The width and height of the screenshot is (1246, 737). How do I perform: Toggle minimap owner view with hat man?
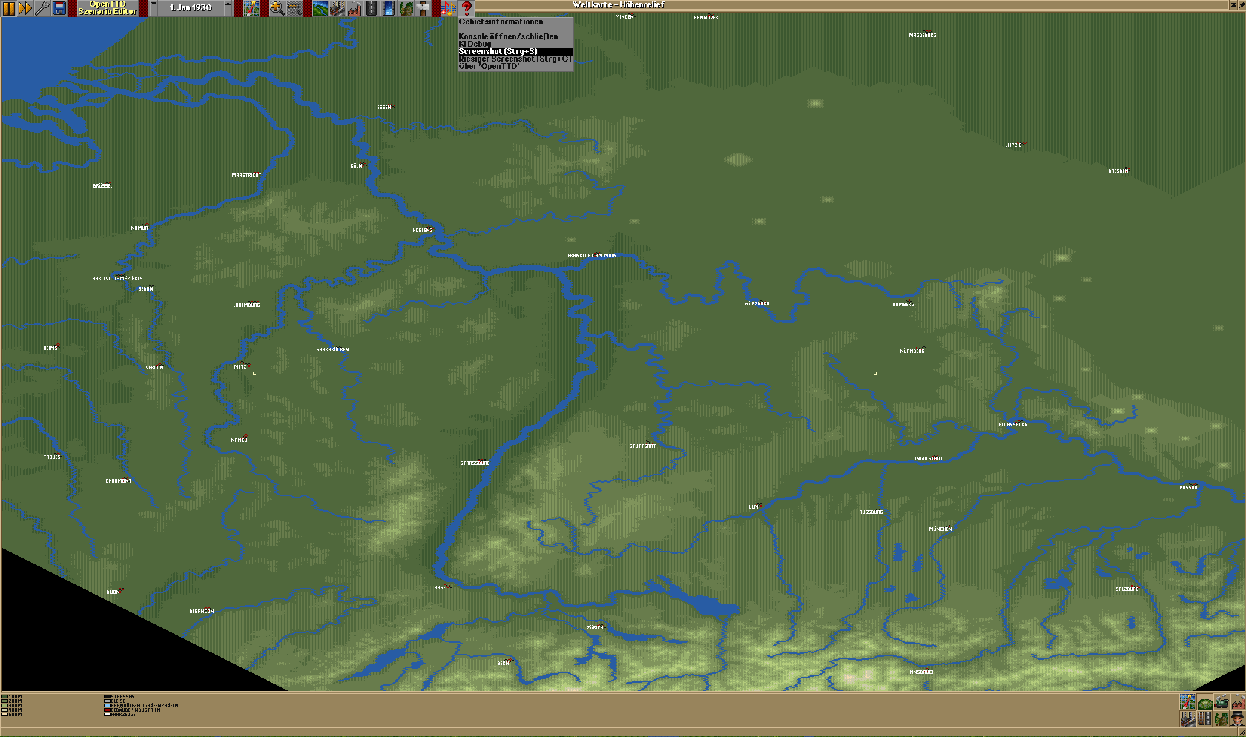click(x=1238, y=718)
